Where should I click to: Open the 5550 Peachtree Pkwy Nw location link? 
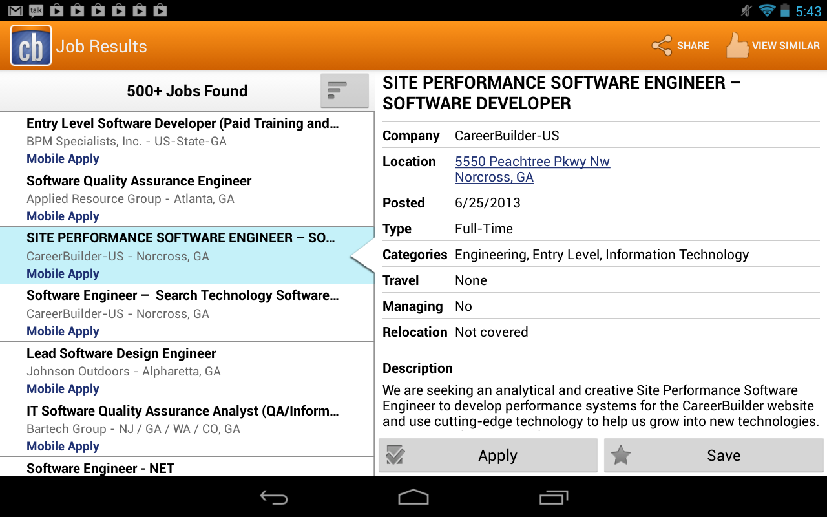[532, 169]
